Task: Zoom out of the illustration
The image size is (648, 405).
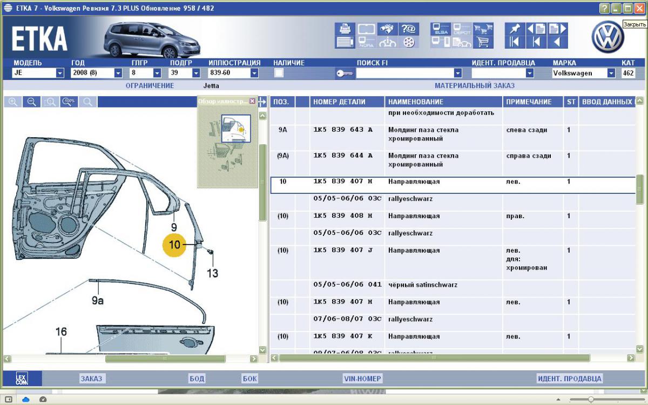Action: [31, 102]
